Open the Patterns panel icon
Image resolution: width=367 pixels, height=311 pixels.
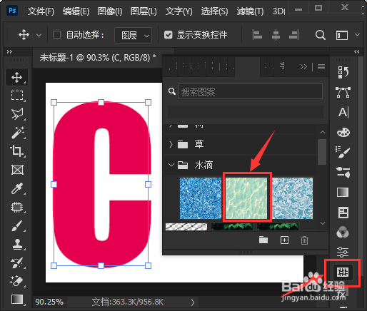coord(343,272)
